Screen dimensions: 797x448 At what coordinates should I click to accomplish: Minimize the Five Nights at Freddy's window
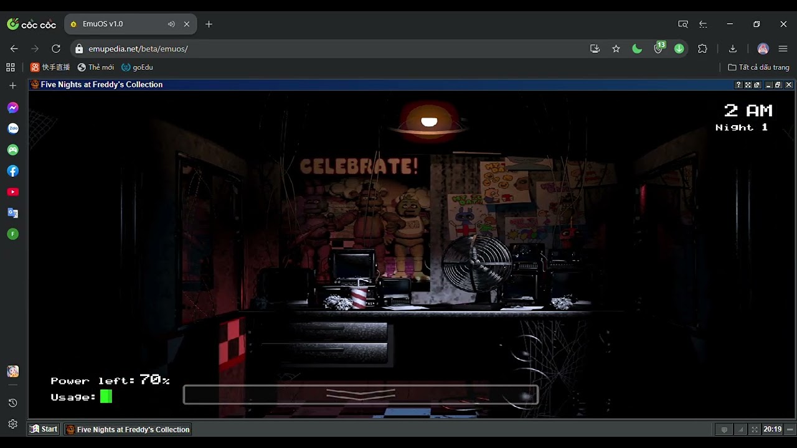[769, 85]
